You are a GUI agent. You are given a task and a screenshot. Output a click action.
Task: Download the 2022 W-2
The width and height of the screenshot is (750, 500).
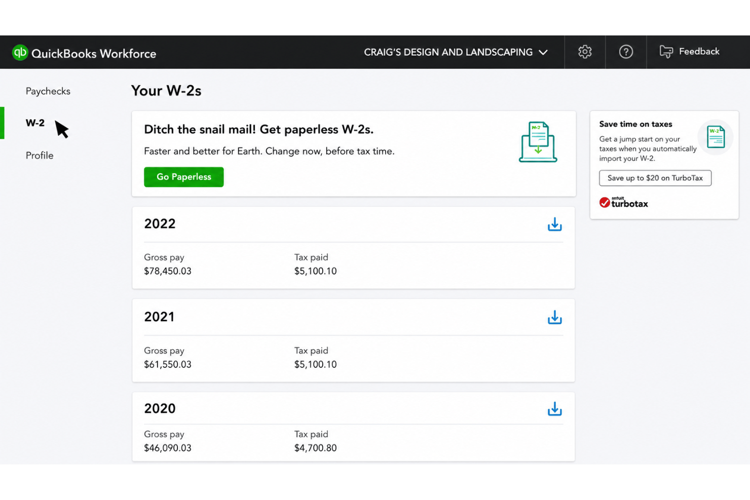[x=554, y=224]
